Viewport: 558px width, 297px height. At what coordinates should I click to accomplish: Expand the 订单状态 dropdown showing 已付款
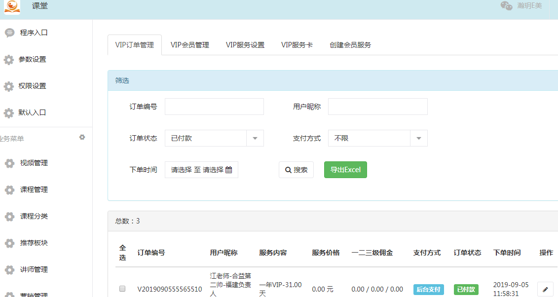[x=255, y=139]
